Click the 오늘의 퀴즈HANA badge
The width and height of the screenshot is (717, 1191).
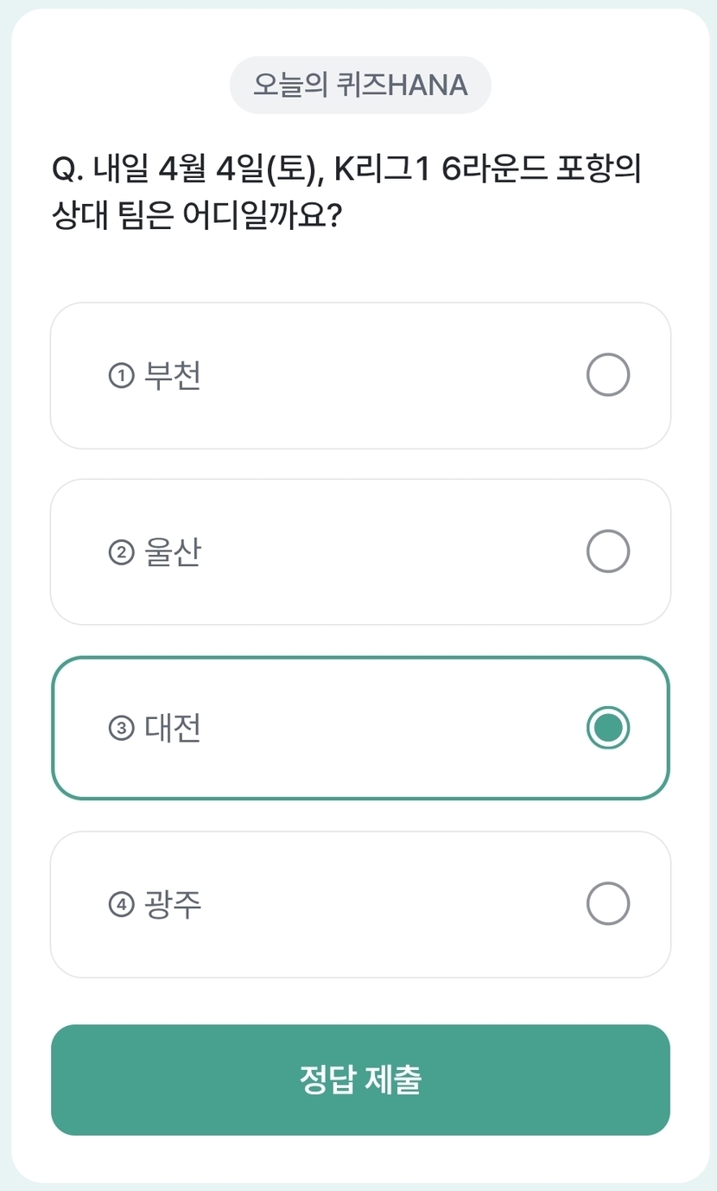[x=360, y=86]
